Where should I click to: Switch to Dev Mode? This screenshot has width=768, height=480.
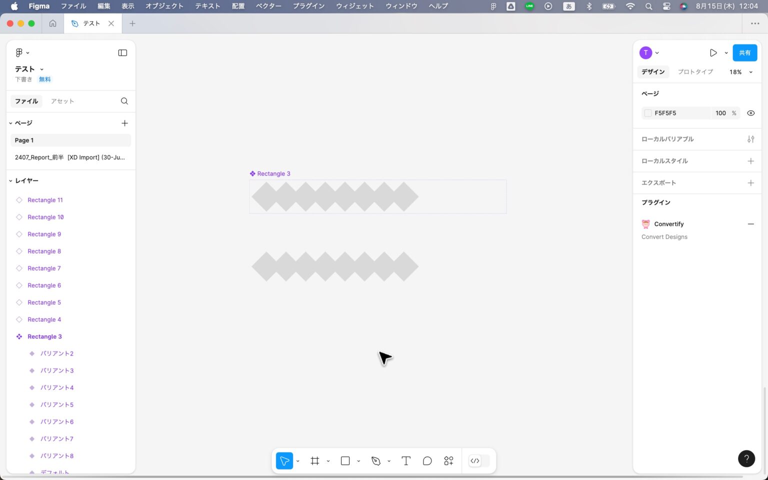coord(474,460)
